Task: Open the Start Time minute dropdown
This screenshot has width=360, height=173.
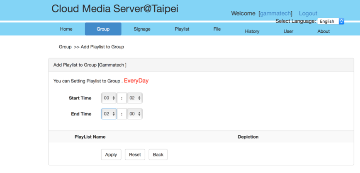Action: tap(135, 98)
